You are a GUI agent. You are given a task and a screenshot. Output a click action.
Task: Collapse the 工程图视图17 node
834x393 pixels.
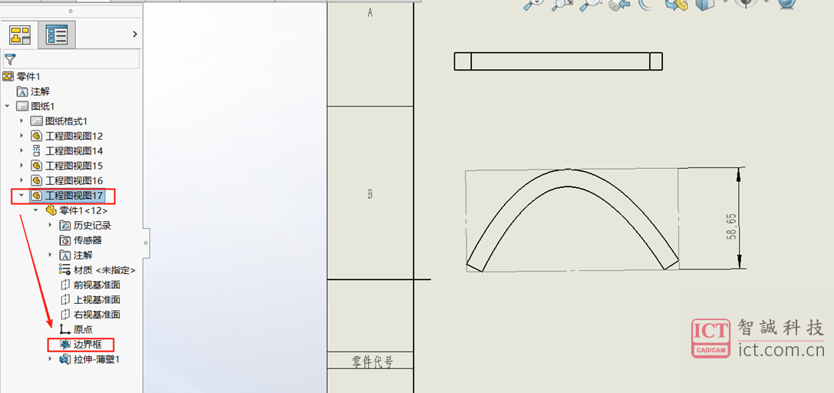tap(21, 195)
